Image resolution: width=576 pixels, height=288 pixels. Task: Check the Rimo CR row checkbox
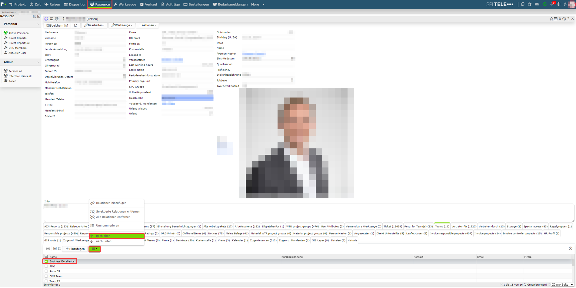pyautogui.click(x=46, y=271)
